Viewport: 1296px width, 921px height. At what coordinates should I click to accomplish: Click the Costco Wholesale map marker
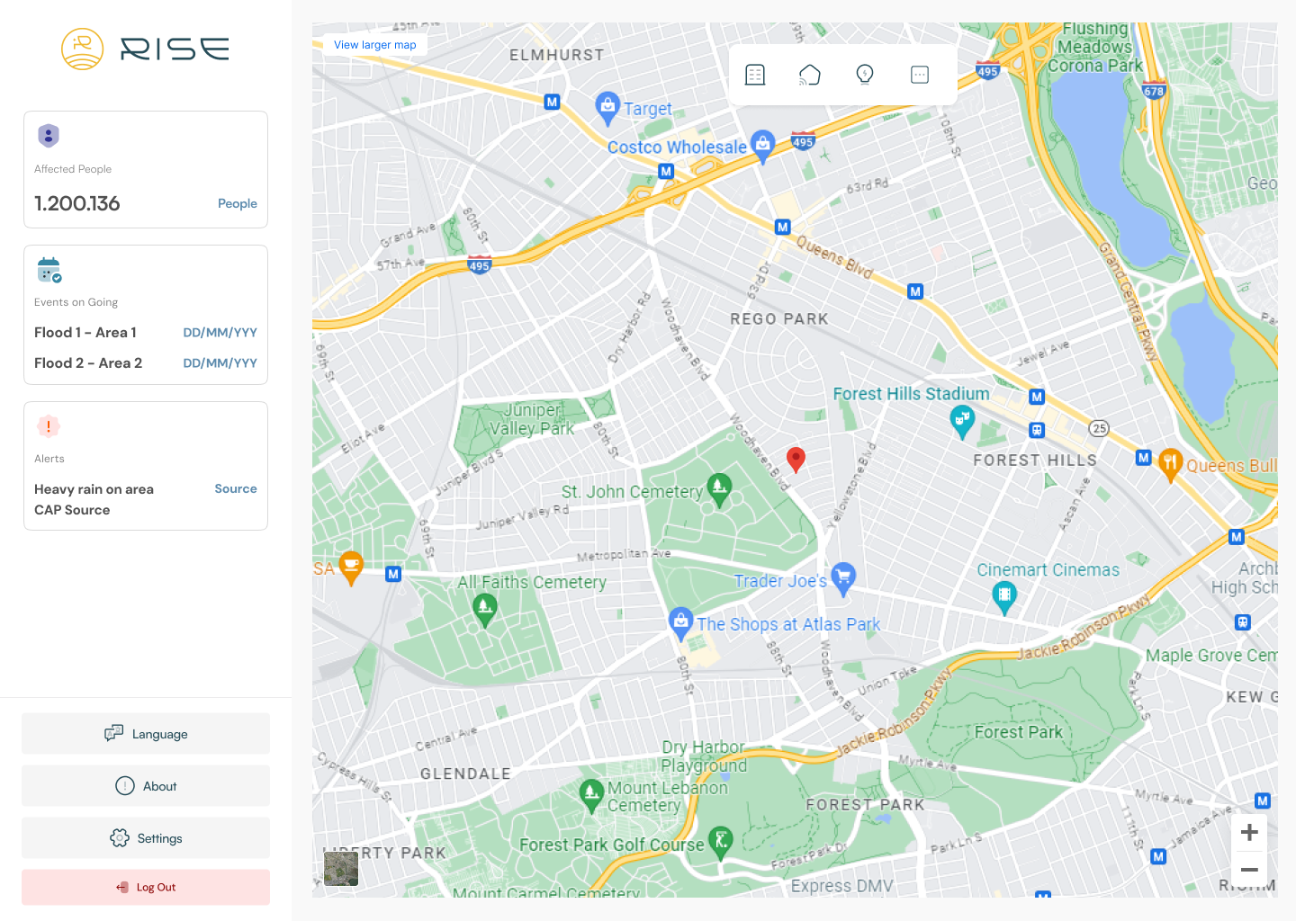pos(763,146)
